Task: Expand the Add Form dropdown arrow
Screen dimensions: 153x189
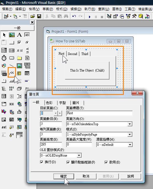Action: tap(20, 16)
